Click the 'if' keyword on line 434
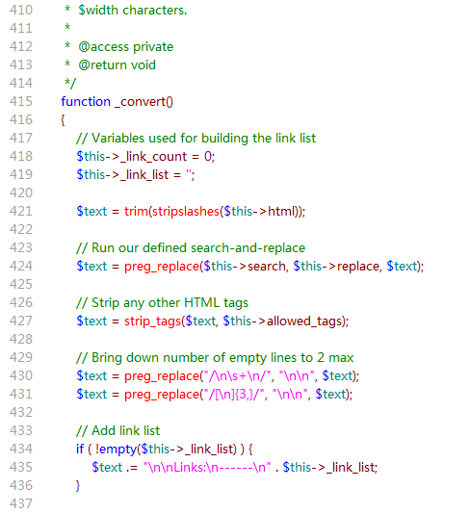Image resolution: width=470 pixels, height=514 pixels. (80, 450)
